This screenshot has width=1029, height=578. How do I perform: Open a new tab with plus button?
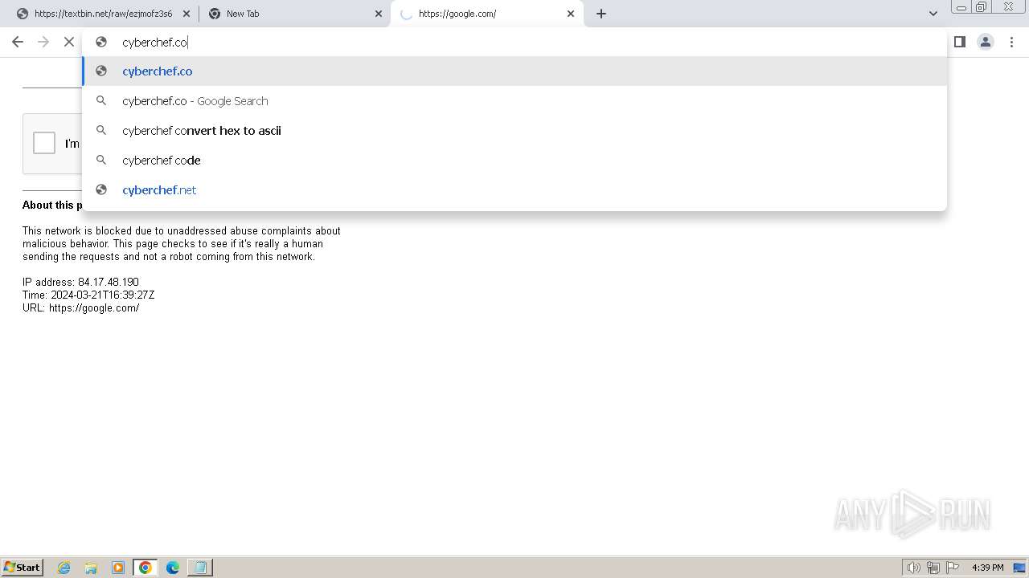[x=601, y=14]
